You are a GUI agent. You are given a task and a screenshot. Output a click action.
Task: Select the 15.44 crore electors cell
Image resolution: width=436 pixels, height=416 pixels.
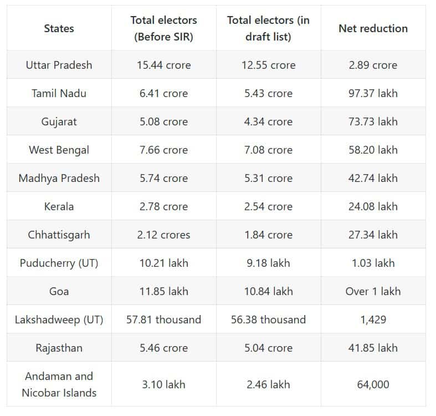tap(163, 65)
